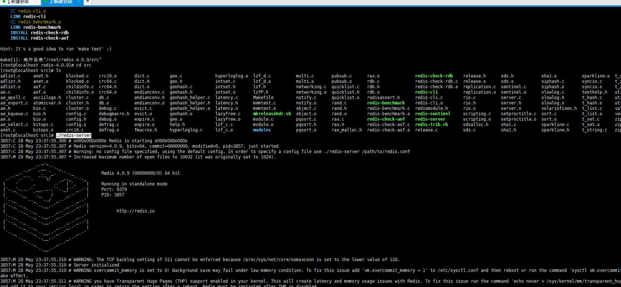Click the http://redis.io link in the banner
This screenshot has height=287, width=621.
coord(135,211)
